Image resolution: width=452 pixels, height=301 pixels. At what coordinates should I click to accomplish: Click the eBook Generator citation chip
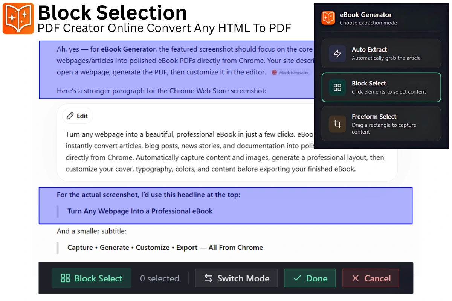pos(290,73)
